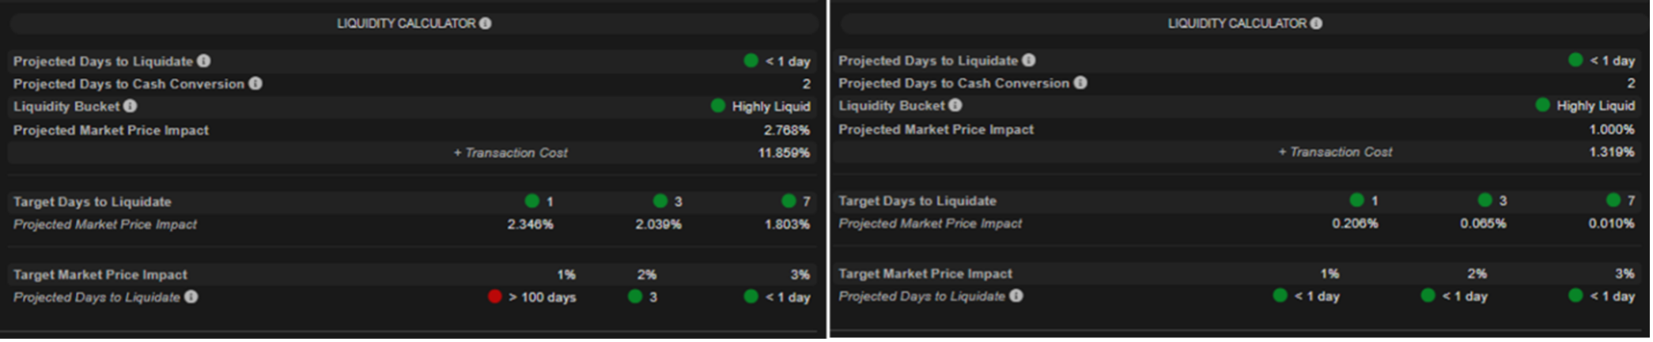Select 11.859% Transaction Cost value

point(784,153)
